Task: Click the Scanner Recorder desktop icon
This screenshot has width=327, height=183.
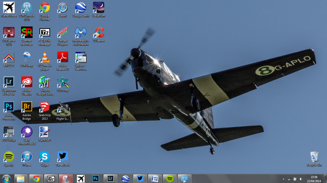Action: point(27,36)
